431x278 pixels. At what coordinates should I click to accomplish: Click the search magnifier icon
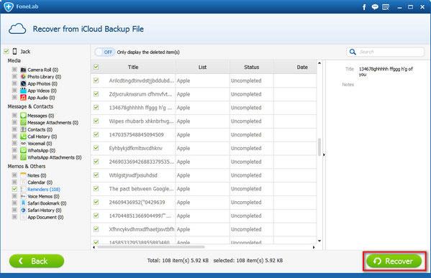[x=353, y=52]
